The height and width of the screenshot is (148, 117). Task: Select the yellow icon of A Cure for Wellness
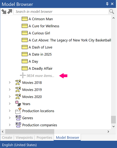[24, 26]
